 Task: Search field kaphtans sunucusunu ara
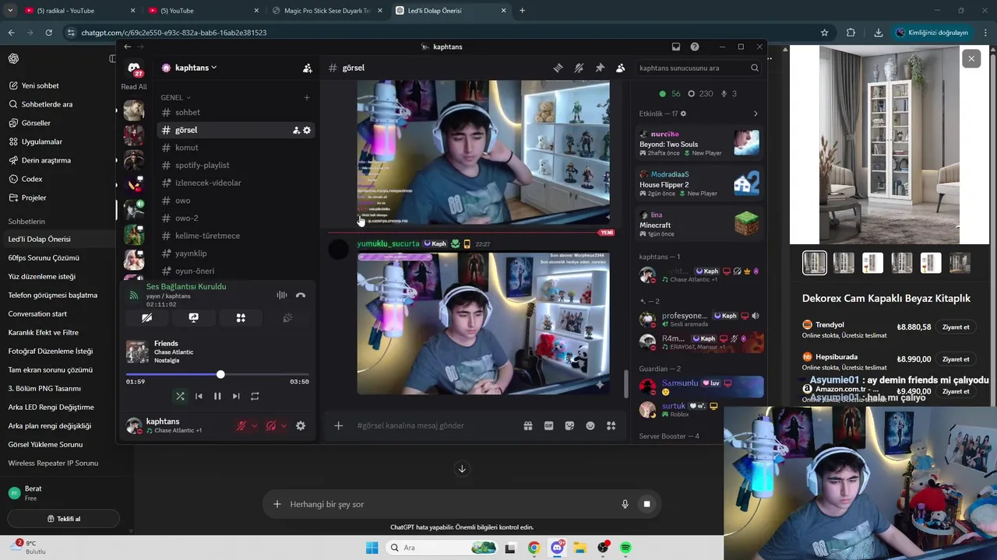(699, 68)
